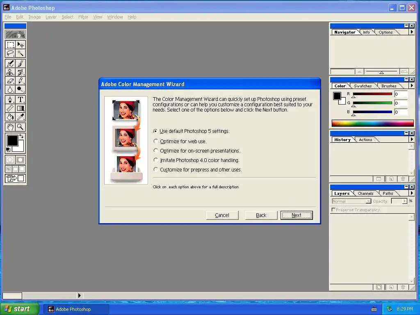Screen dimensions: 420x315
Task: Open the Navigator palette menu arrow
Action: click(412, 32)
